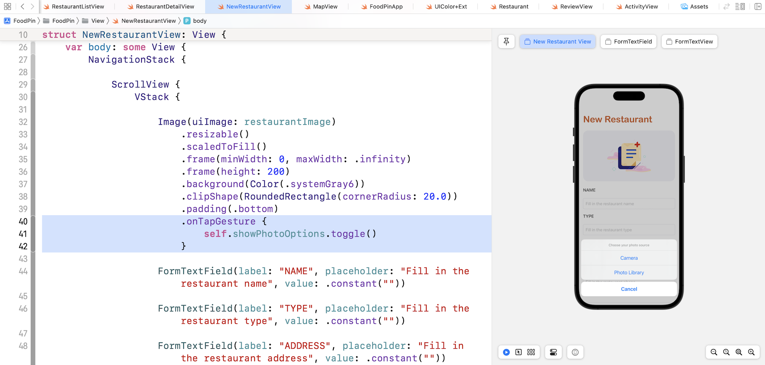Viewport: 765px width, 365px height.
Task: Expand the body symbol in jump bar
Action: 200,21
